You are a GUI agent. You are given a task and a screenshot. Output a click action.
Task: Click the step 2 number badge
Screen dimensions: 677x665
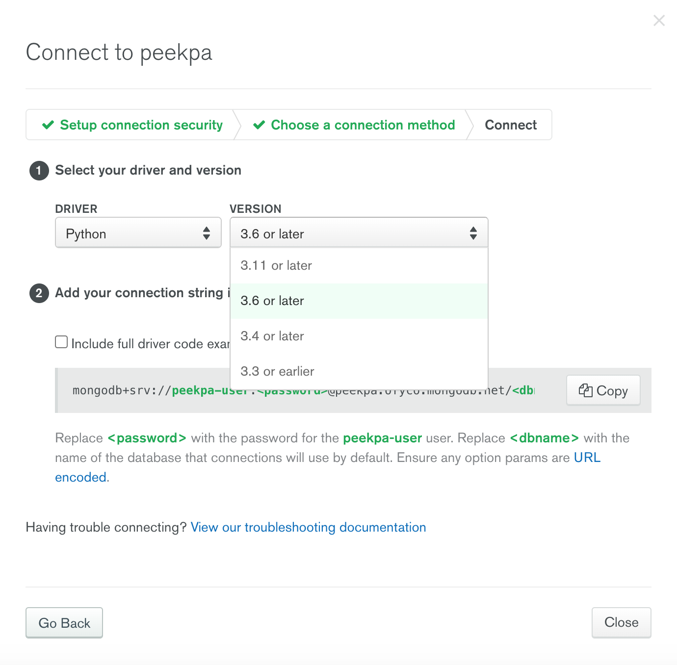point(39,293)
